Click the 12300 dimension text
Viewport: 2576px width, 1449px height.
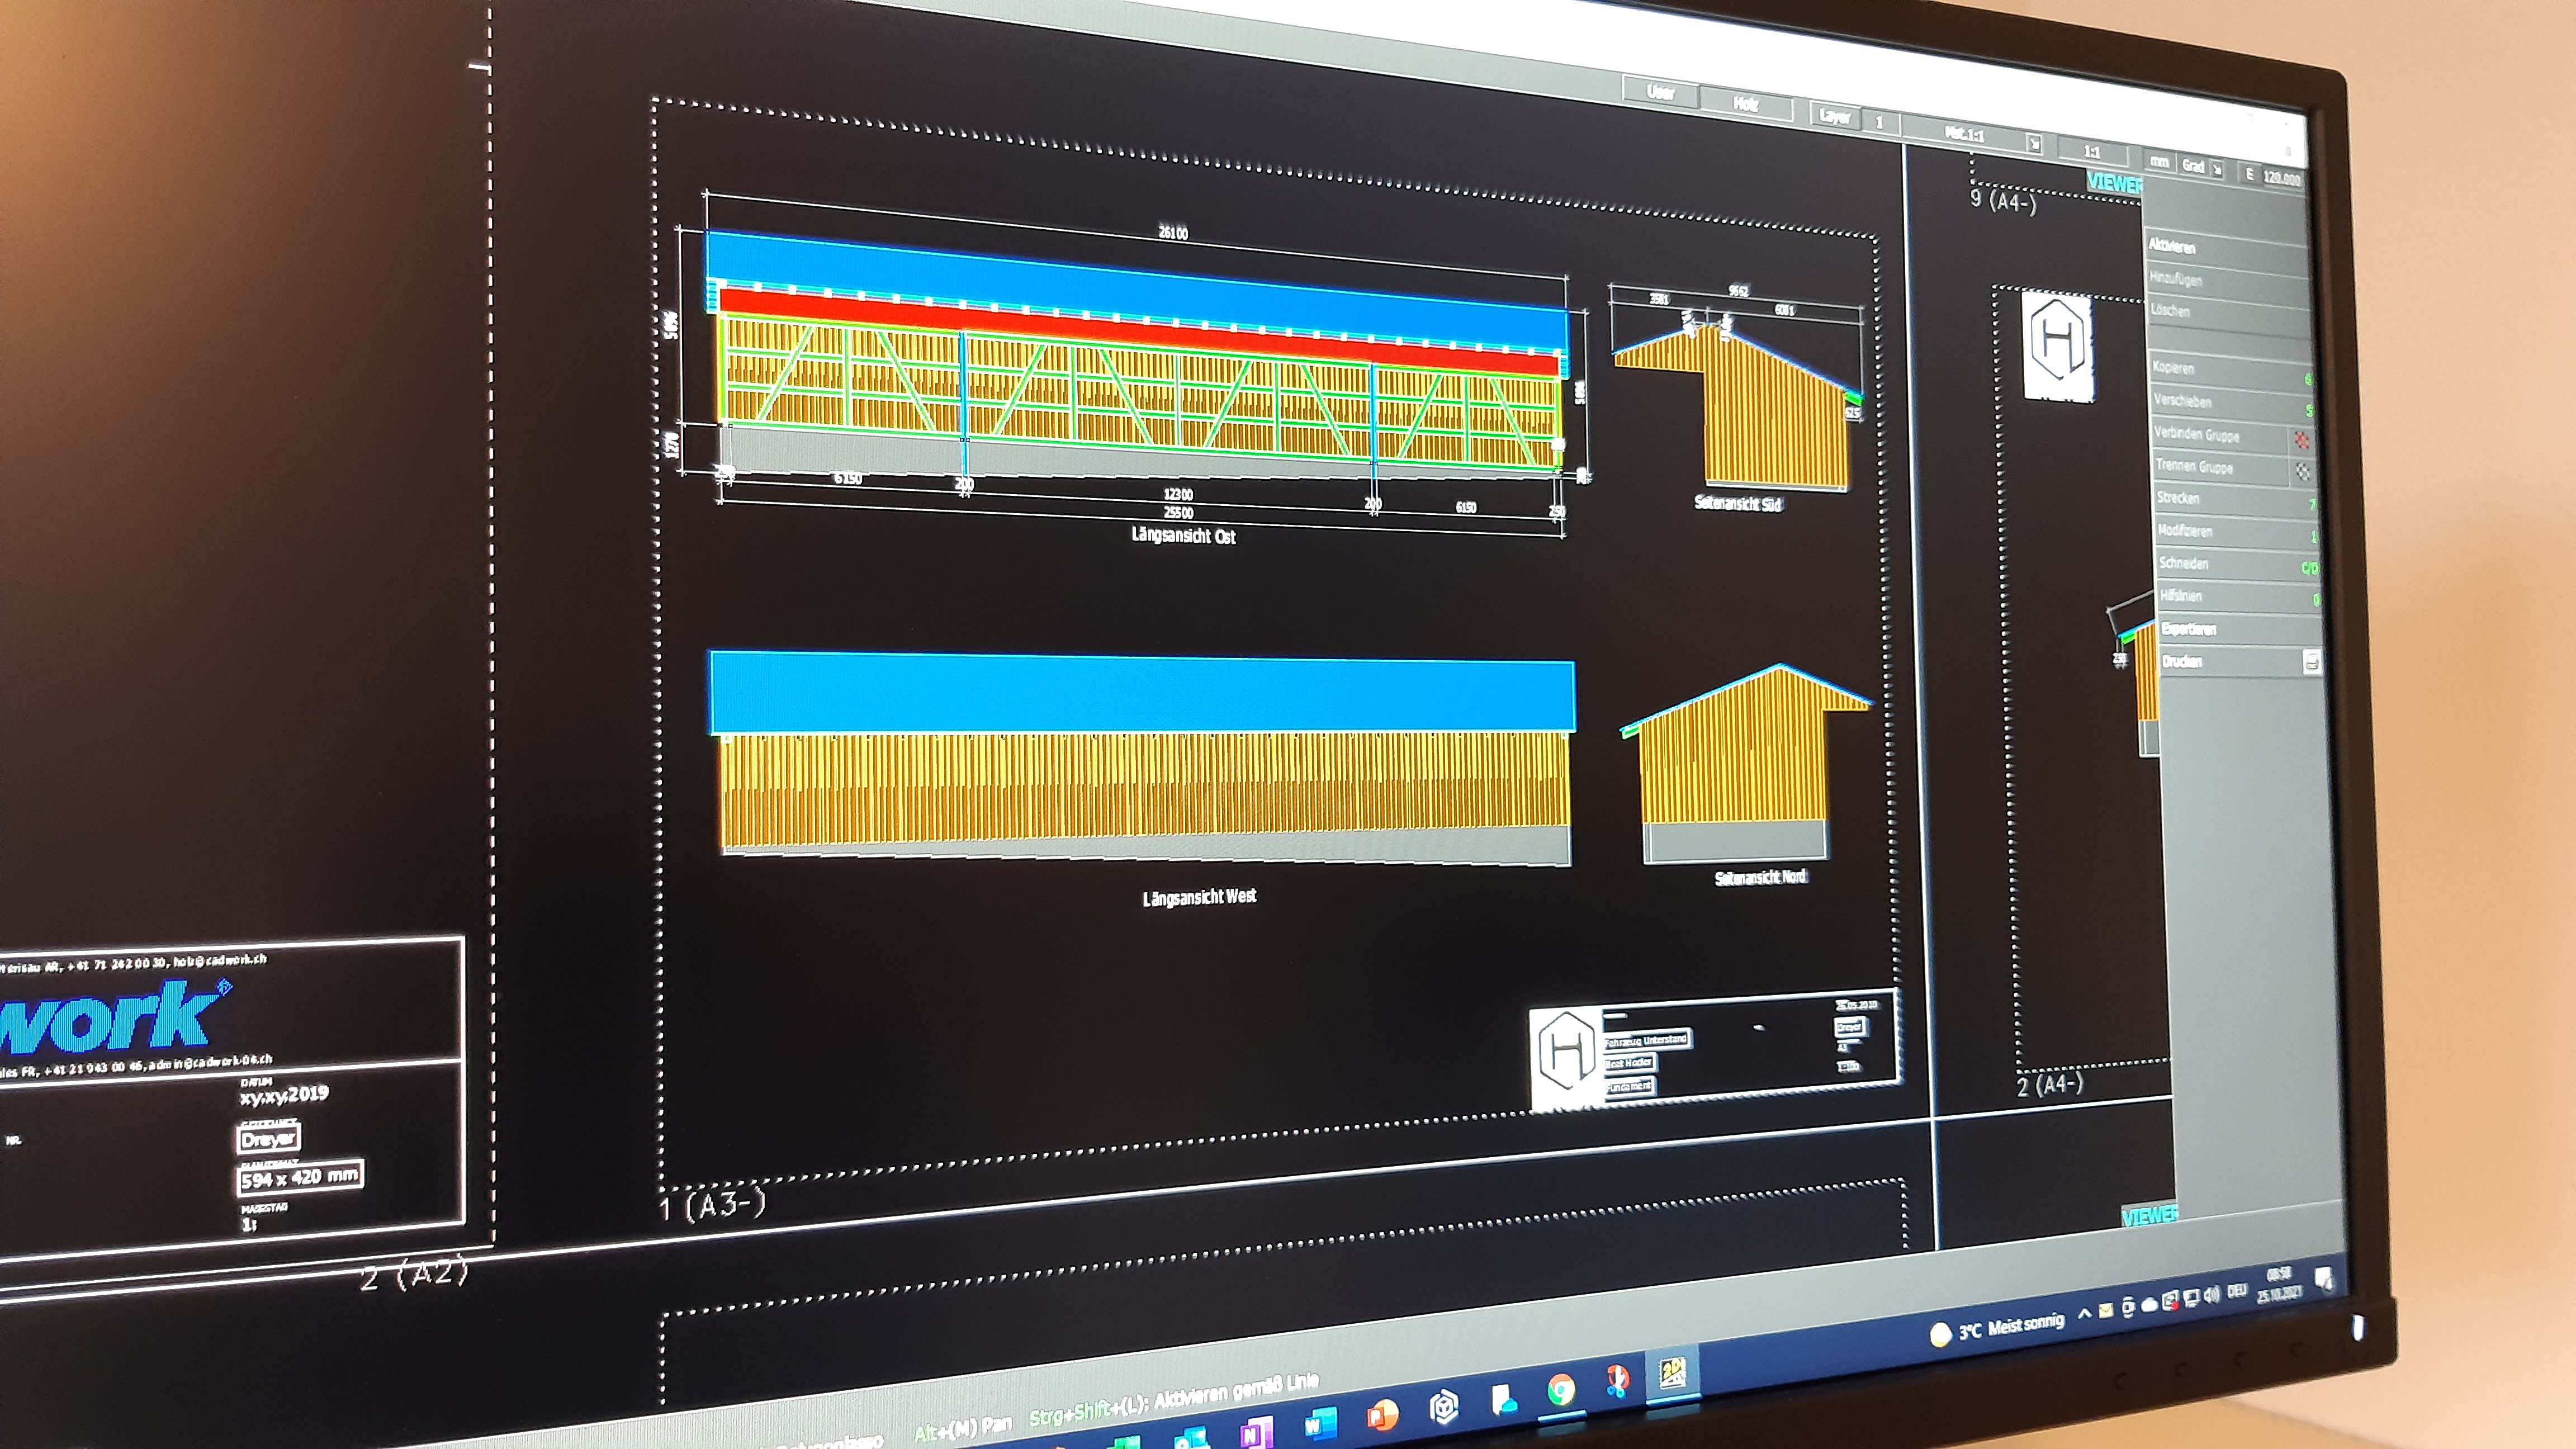click(x=1178, y=494)
